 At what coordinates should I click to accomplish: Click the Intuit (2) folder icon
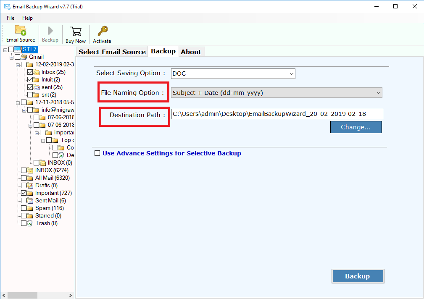pos(36,80)
